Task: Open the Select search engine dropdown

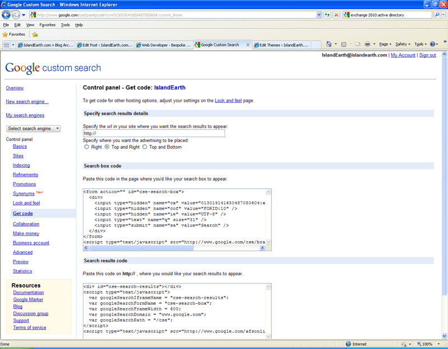Action: [33, 128]
